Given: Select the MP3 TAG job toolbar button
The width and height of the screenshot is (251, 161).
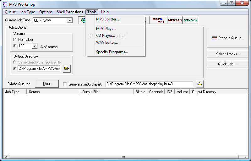Looking at the screenshot, I should tap(175, 20).
